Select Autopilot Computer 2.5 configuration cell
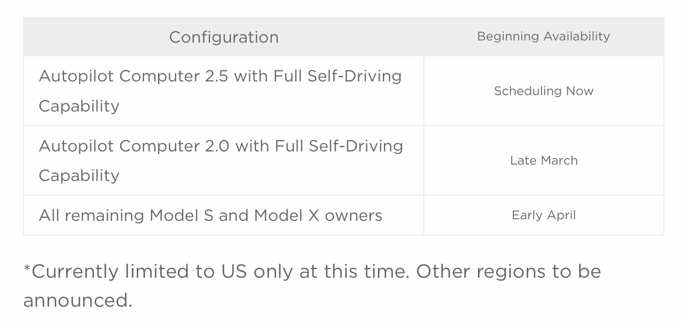The height and width of the screenshot is (322, 682). point(224,91)
